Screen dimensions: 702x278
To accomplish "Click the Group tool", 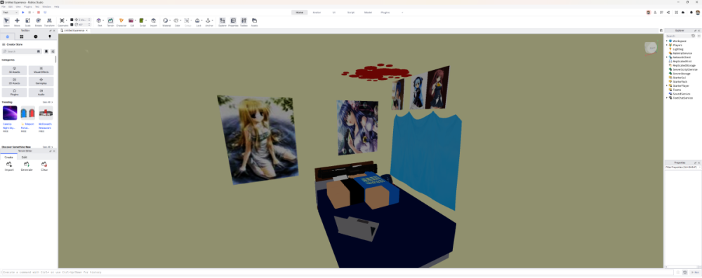I will pos(187,21).
